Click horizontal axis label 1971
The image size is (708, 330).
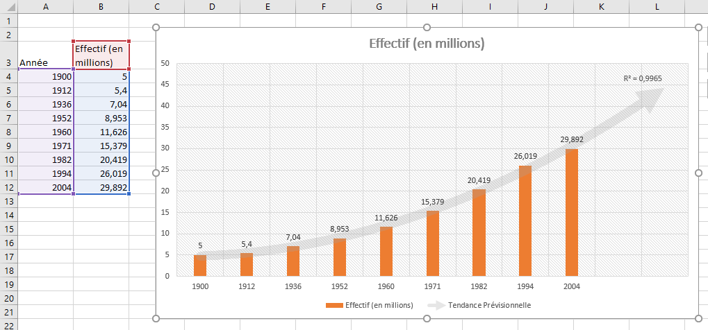pyautogui.click(x=432, y=286)
